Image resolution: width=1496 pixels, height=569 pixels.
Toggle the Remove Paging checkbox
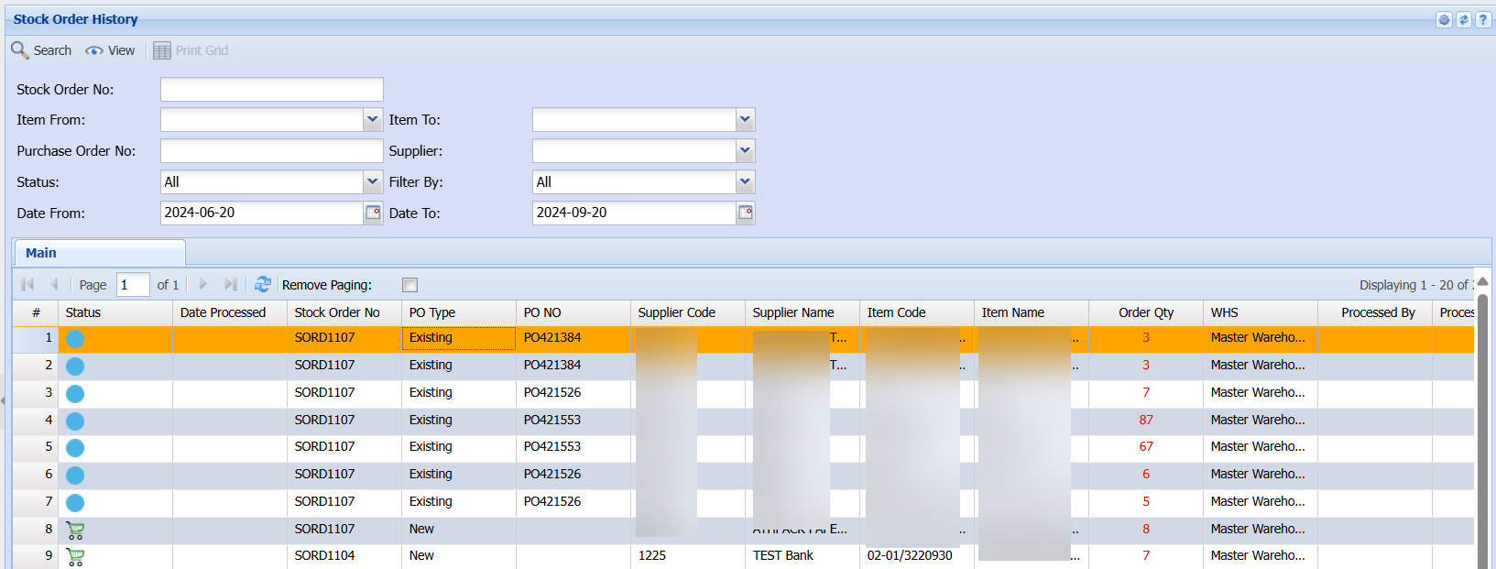[x=409, y=285]
